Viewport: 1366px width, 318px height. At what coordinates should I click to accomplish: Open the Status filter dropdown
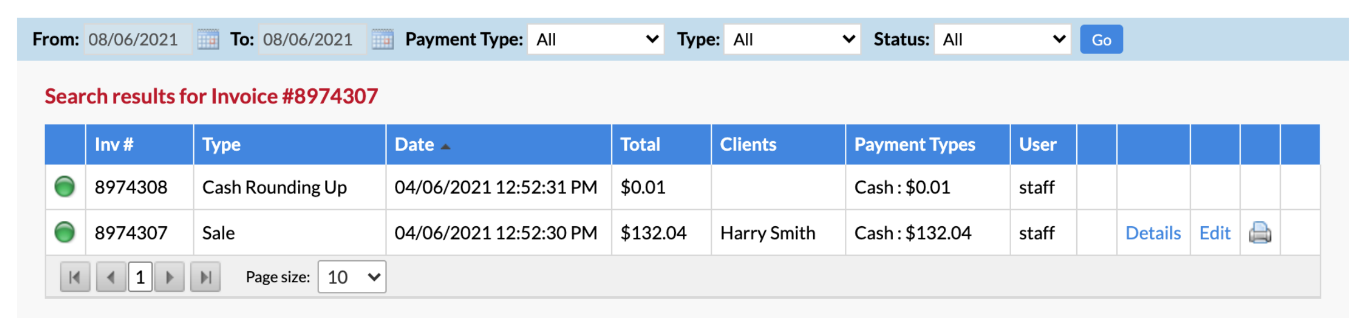click(x=1002, y=39)
